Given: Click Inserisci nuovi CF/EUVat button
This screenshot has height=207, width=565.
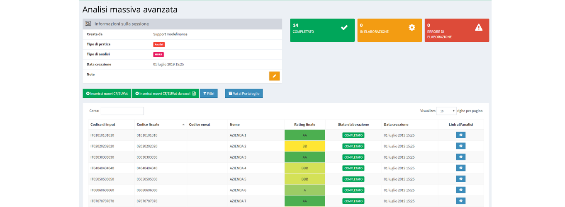Looking at the screenshot, I should 107,94.
